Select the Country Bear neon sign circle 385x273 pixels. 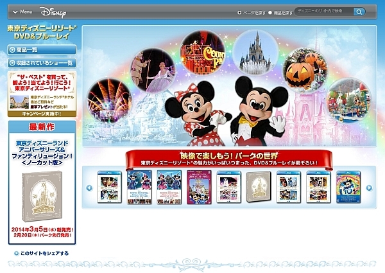tap(203, 52)
